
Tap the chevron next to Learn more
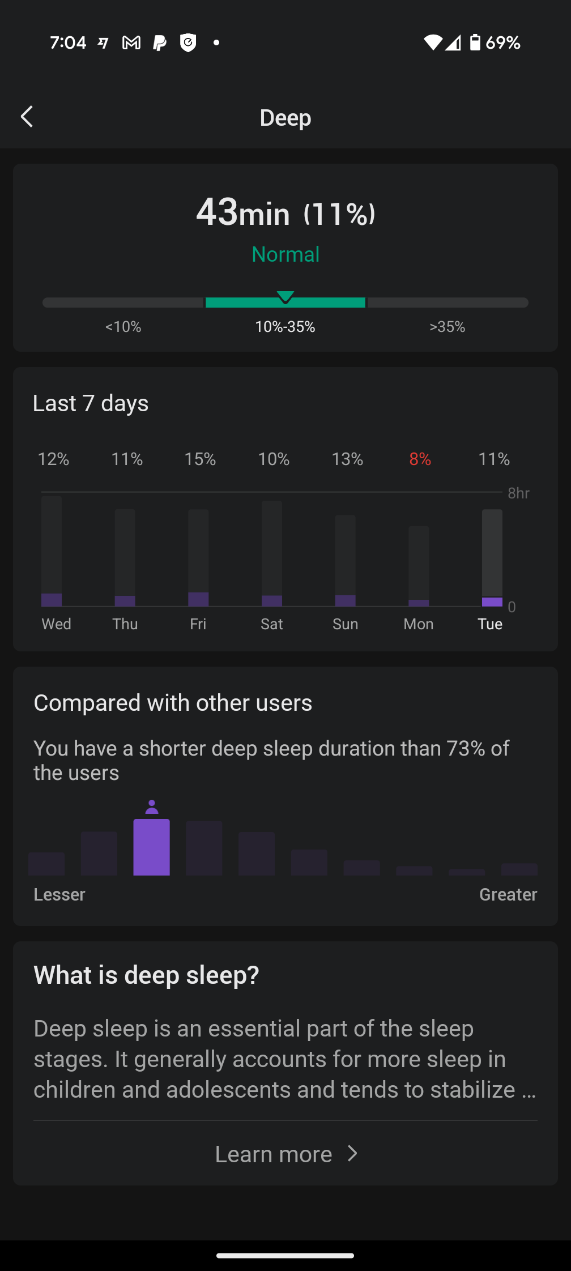[x=352, y=1154]
